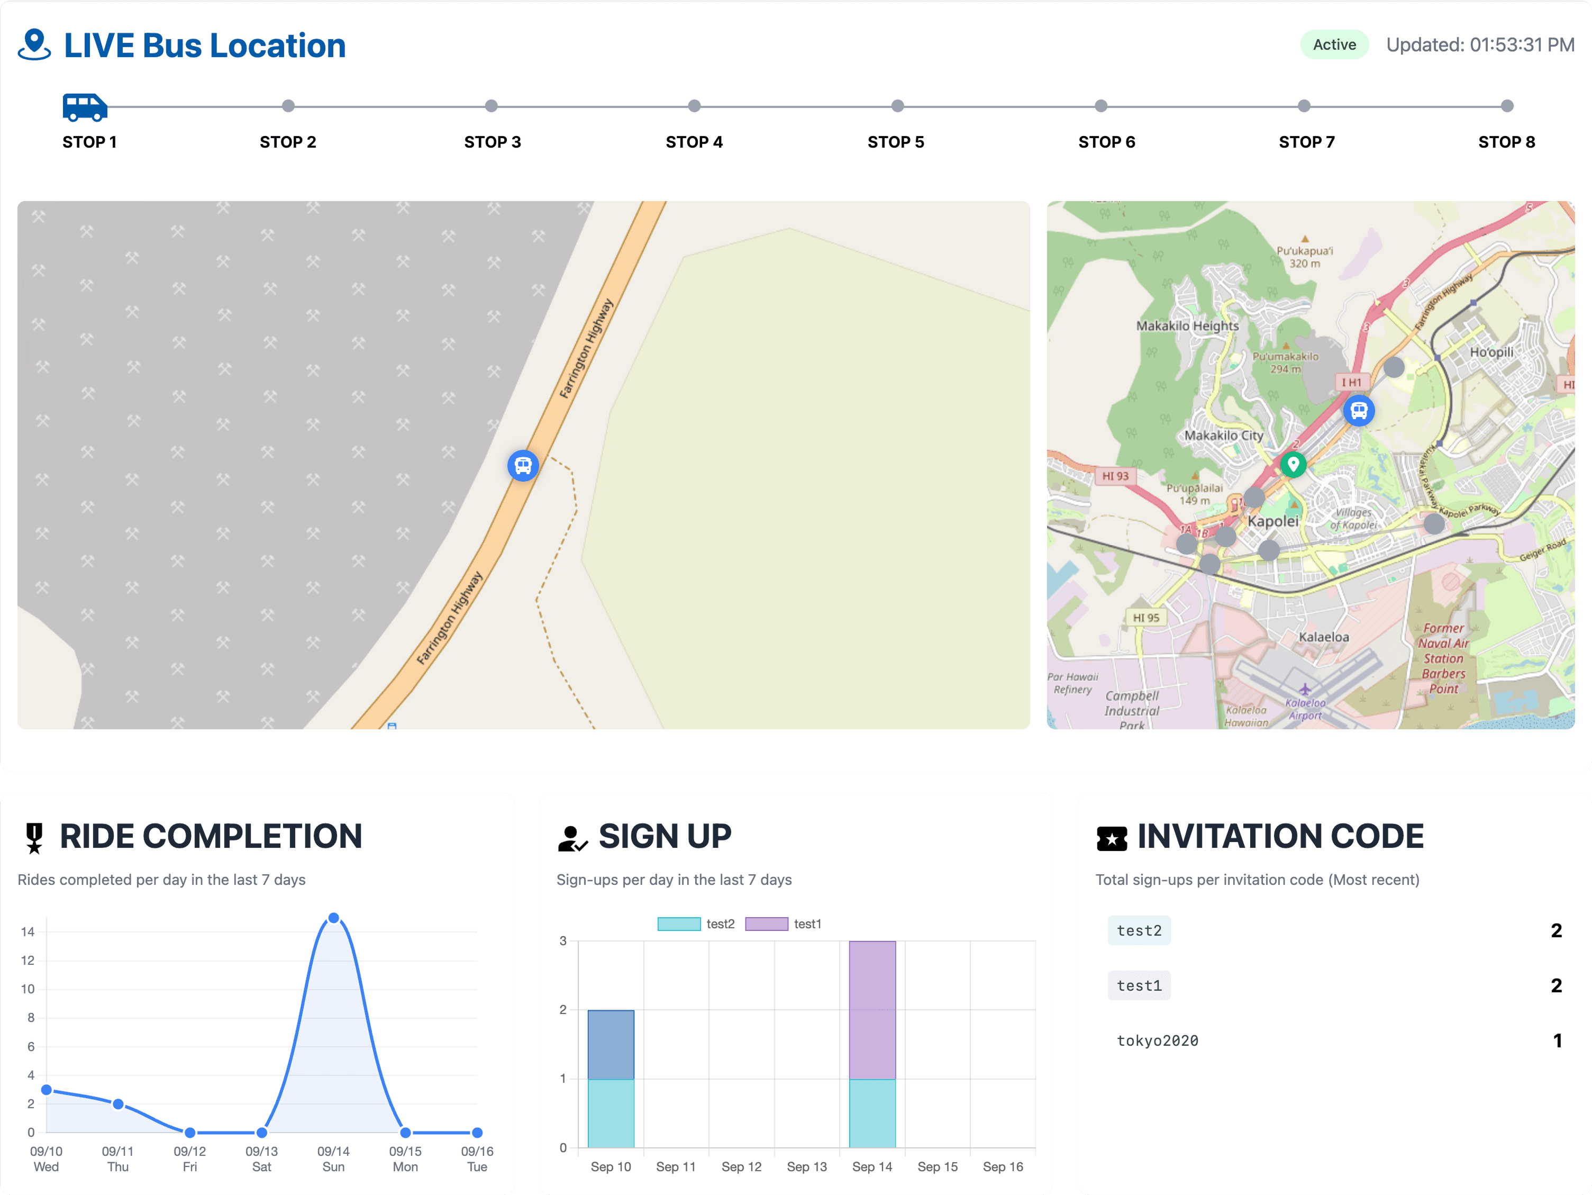Click the bus icon at Stop 1
The image size is (1592, 1195).
pyautogui.click(x=85, y=107)
